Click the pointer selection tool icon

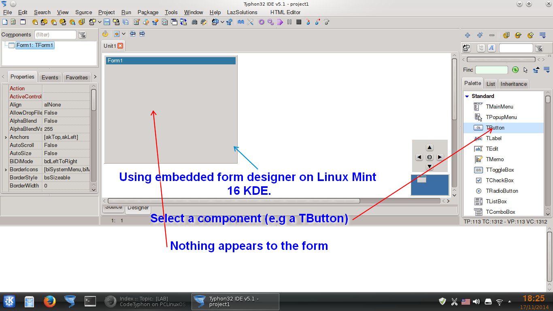coord(525,70)
